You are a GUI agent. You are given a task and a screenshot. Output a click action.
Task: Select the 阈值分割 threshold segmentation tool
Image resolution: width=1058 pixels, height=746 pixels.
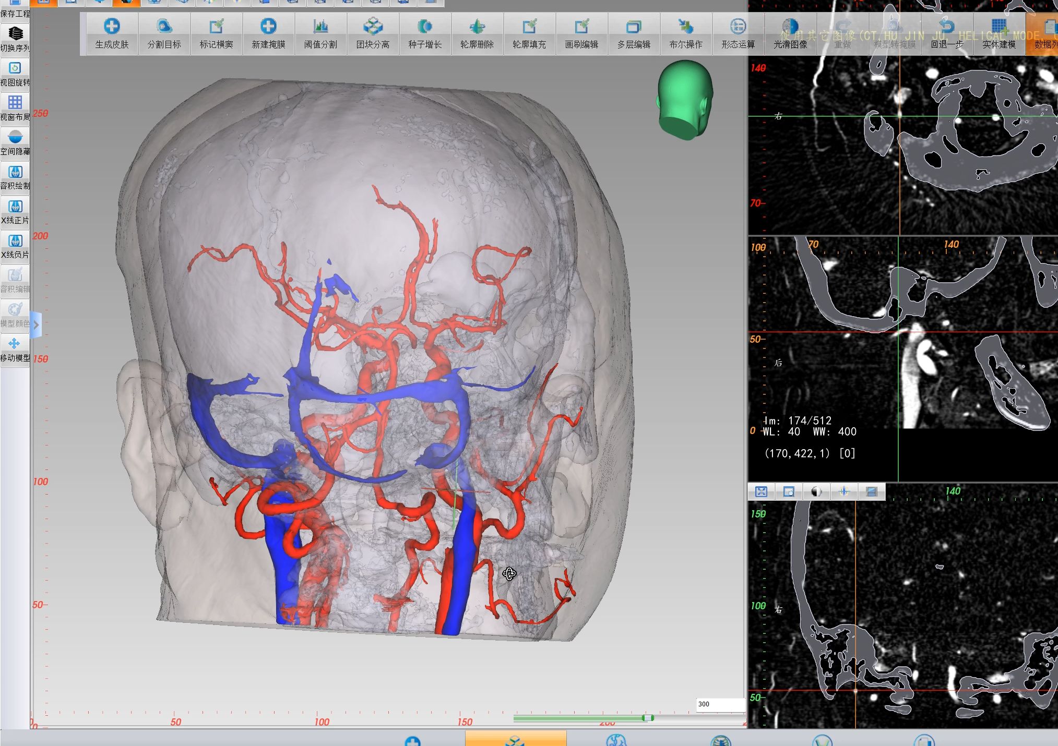click(x=320, y=33)
